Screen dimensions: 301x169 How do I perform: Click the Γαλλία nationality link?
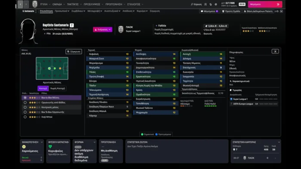pyautogui.click(x=162, y=26)
